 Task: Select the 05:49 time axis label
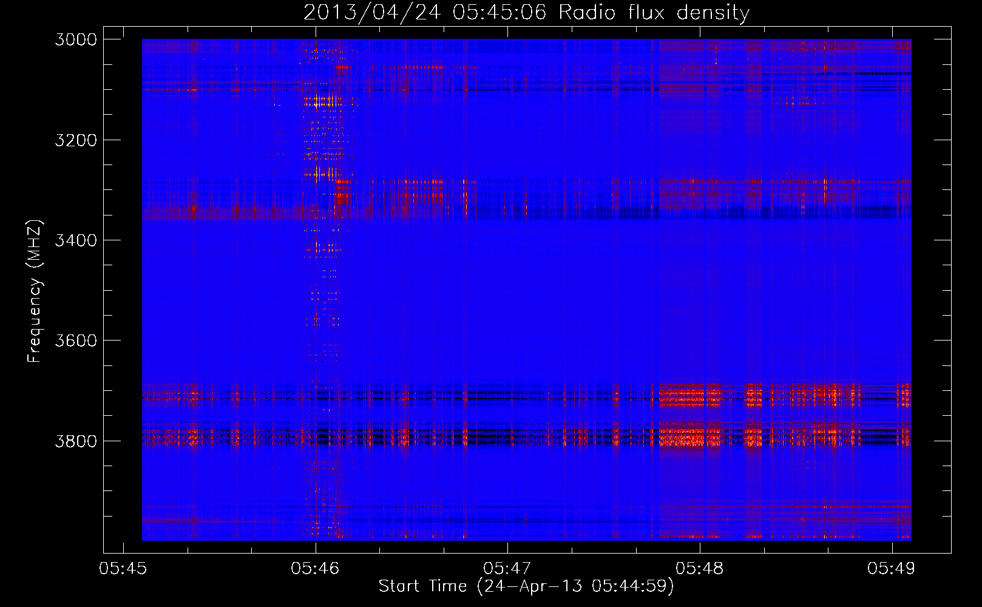click(892, 568)
